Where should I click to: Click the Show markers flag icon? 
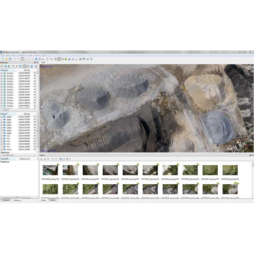pos(84,59)
